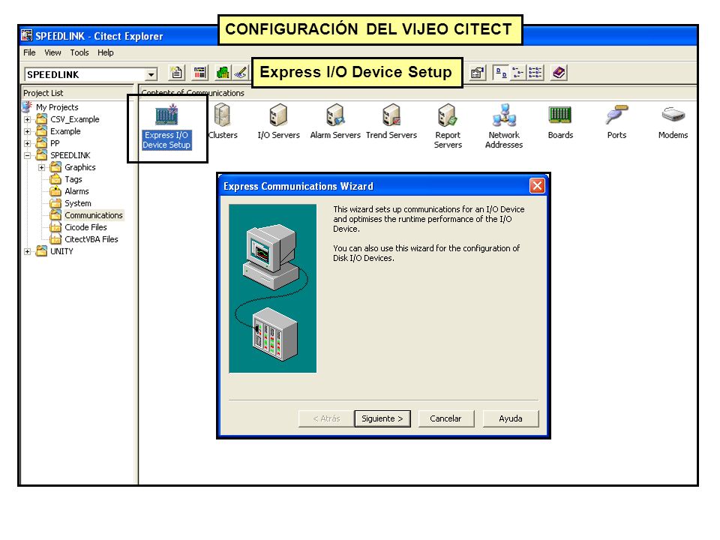Screen dimensions: 720x540
Task: Expand the Graphics folder node
Action: pos(42,167)
